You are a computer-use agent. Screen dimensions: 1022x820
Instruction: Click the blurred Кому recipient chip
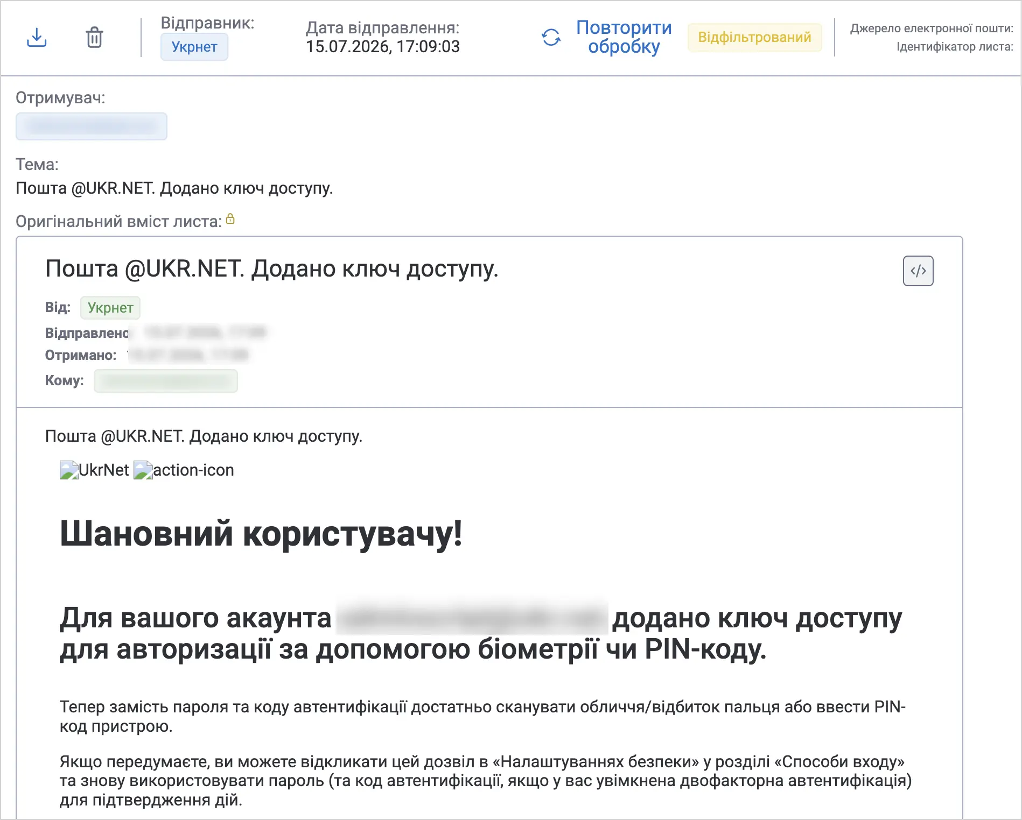tap(166, 381)
